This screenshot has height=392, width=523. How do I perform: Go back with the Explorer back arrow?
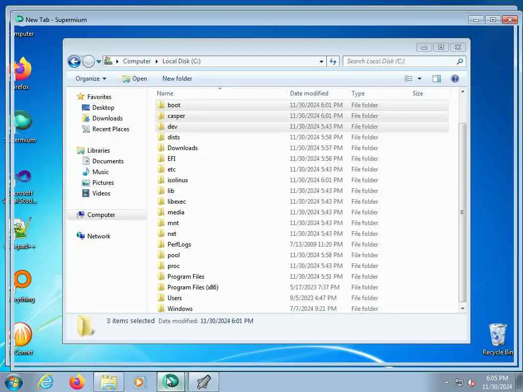(74, 61)
